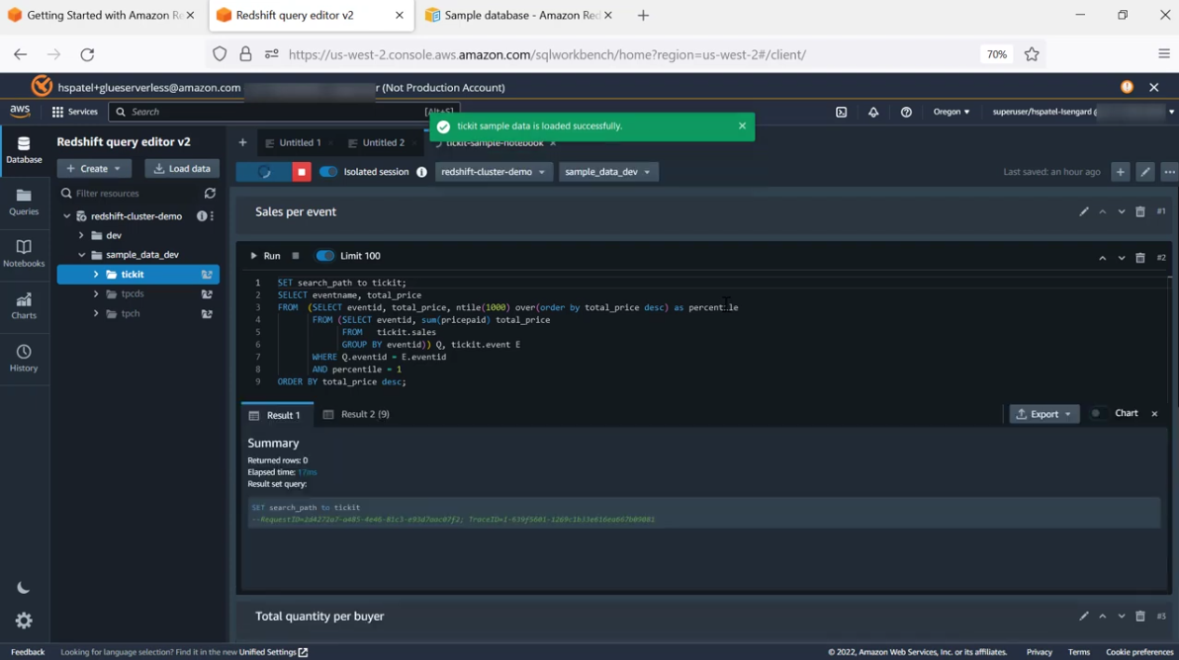Screen dimensions: 1179x660
Task: Collapse the redshift-cluster-demo tree node
Action: click(67, 216)
